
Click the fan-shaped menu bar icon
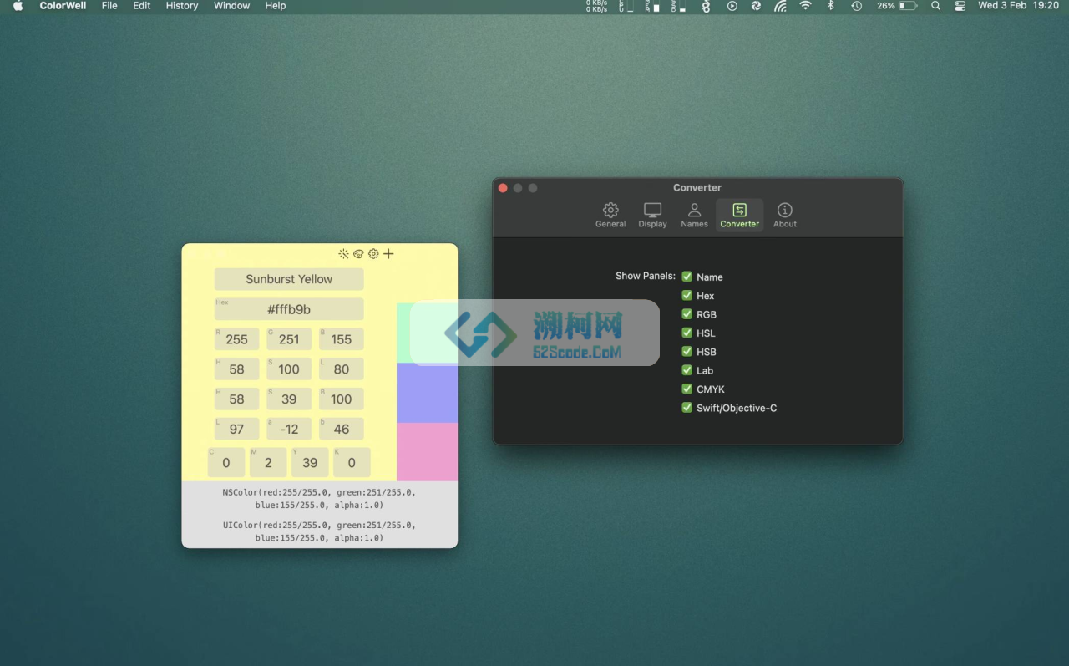tap(780, 6)
